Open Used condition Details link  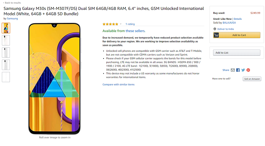tap(238, 19)
